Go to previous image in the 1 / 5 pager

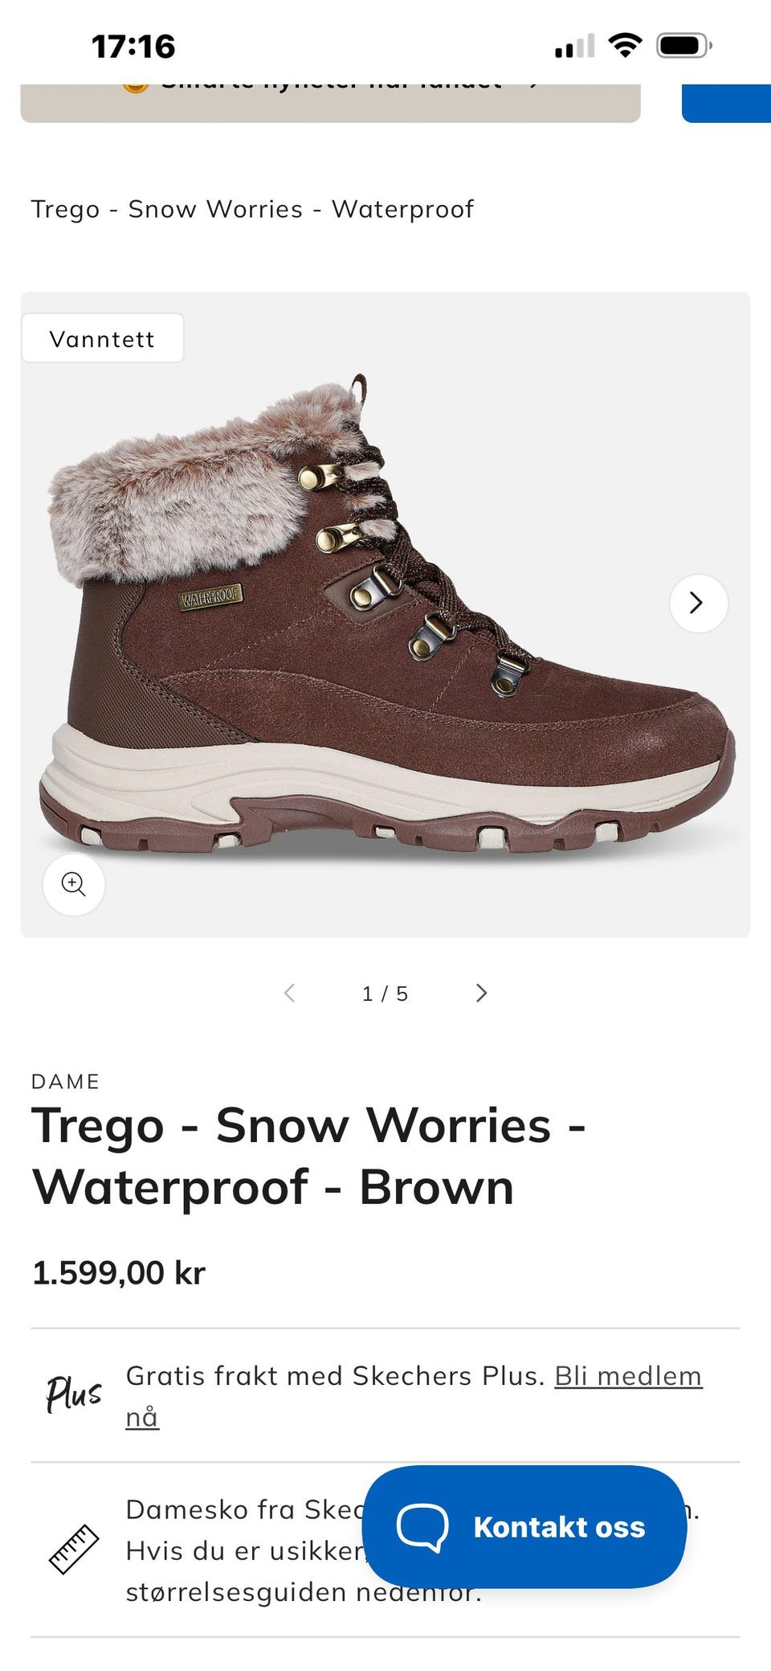tap(290, 993)
